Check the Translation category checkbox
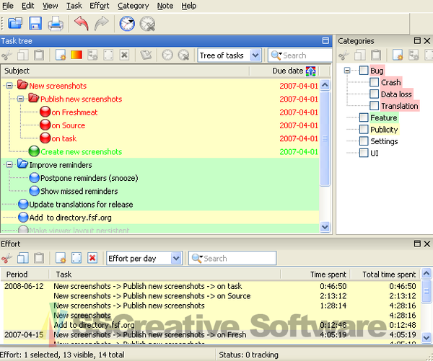The width and height of the screenshot is (433, 361). (x=374, y=106)
